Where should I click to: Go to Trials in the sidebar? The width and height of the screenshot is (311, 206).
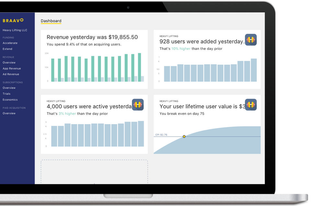[x=6, y=94]
